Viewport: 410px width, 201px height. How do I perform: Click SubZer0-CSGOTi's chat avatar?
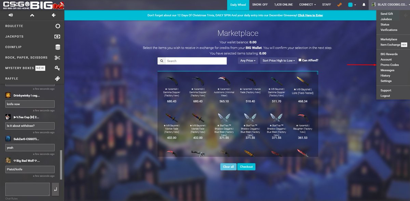pos(8,138)
